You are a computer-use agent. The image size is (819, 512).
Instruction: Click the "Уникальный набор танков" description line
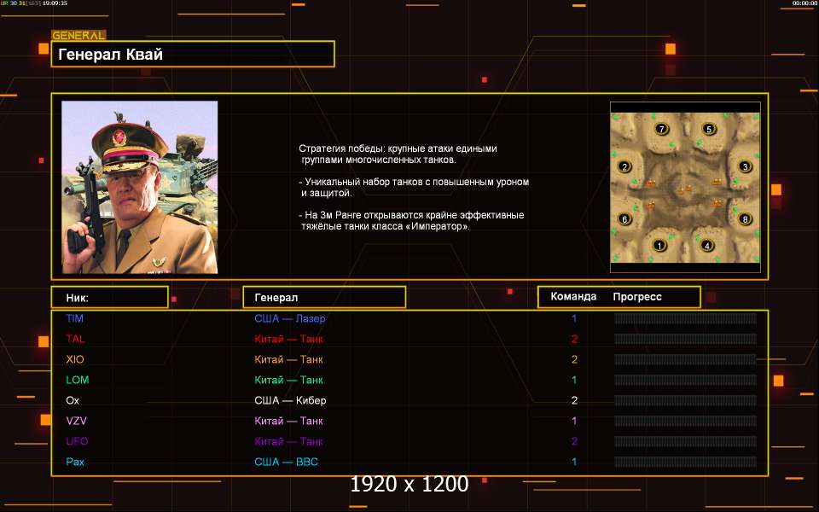click(415, 187)
